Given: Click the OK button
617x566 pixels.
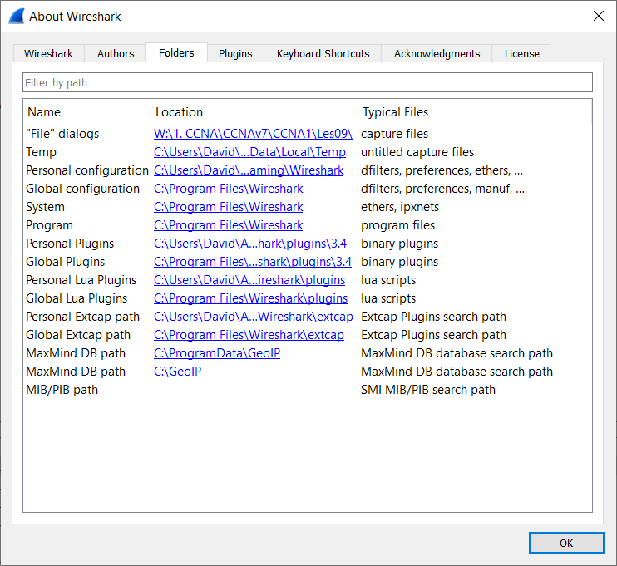Looking at the screenshot, I should [566, 544].
